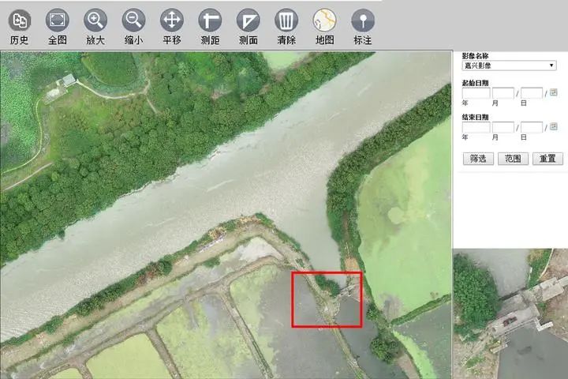Select the 放大 zoom in tool

(x=95, y=21)
